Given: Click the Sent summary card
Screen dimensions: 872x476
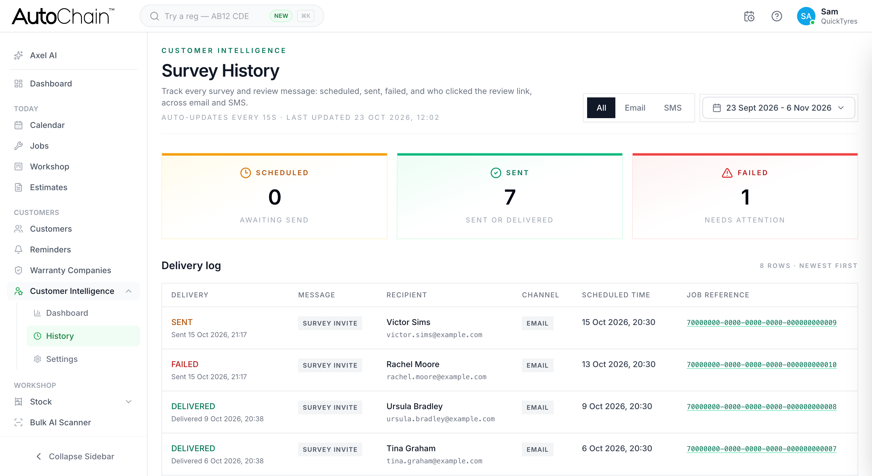Looking at the screenshot, I should pos(510,196).
